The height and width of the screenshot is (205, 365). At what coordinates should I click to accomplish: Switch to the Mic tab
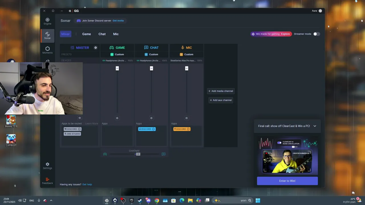coord(116,34)
